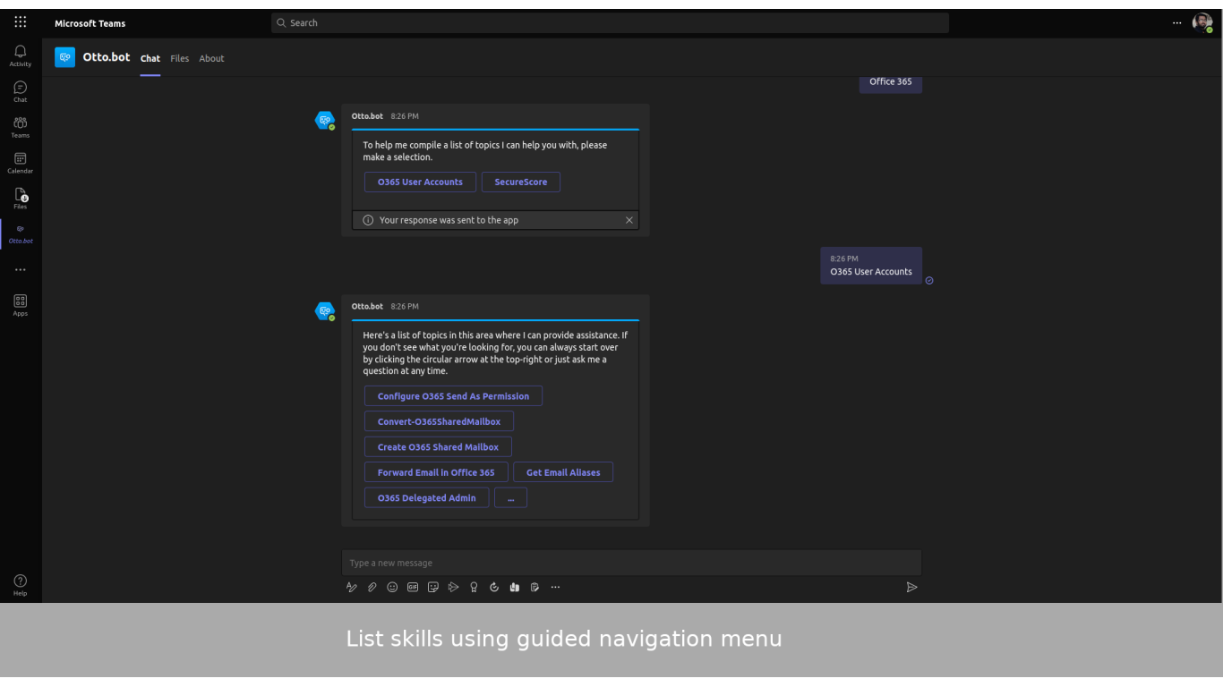Screen dimensions: 1223x687
Task: Select the SecureScore button
Action: click(521, 182)
